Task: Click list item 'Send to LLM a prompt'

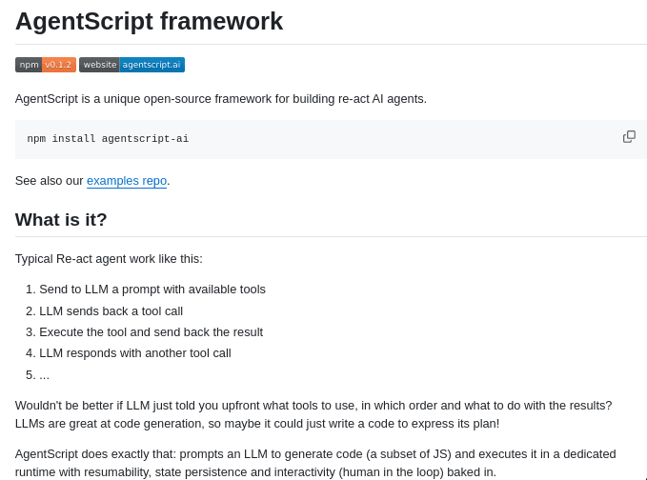Action: coord(152,290)
